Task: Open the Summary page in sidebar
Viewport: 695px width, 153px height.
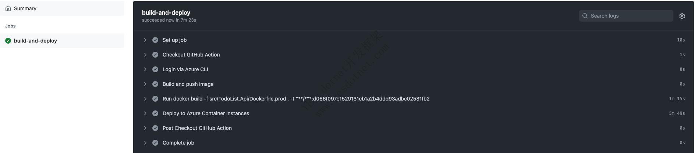Action: click(x=62, y=8)
